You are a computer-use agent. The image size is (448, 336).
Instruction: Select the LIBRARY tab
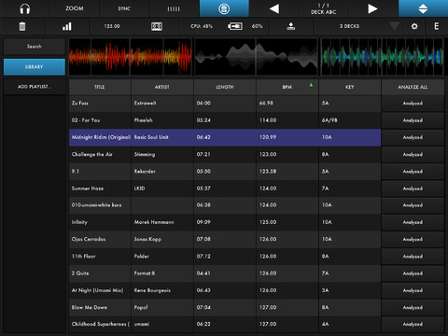[x=35, y=67]
